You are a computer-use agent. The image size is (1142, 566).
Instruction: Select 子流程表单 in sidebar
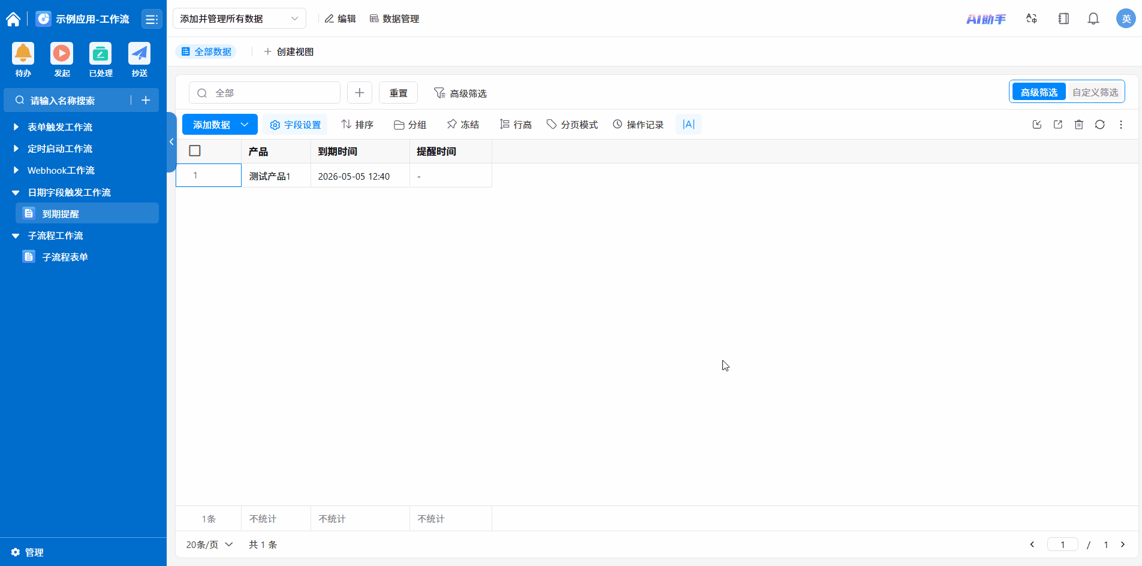[x=88, y=257]
